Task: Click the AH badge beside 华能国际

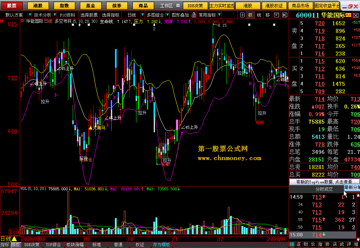Action: click(x=348, y=15)
